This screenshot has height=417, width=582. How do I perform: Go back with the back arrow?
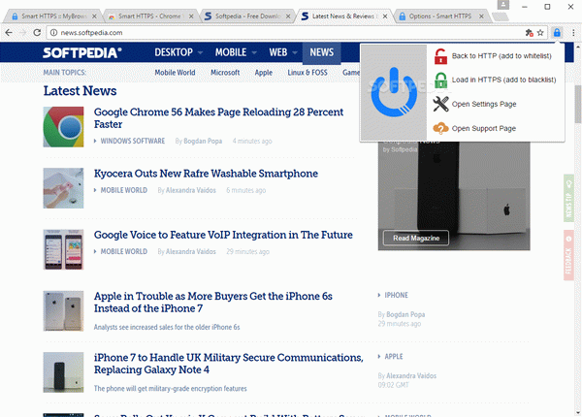(9, 33)
